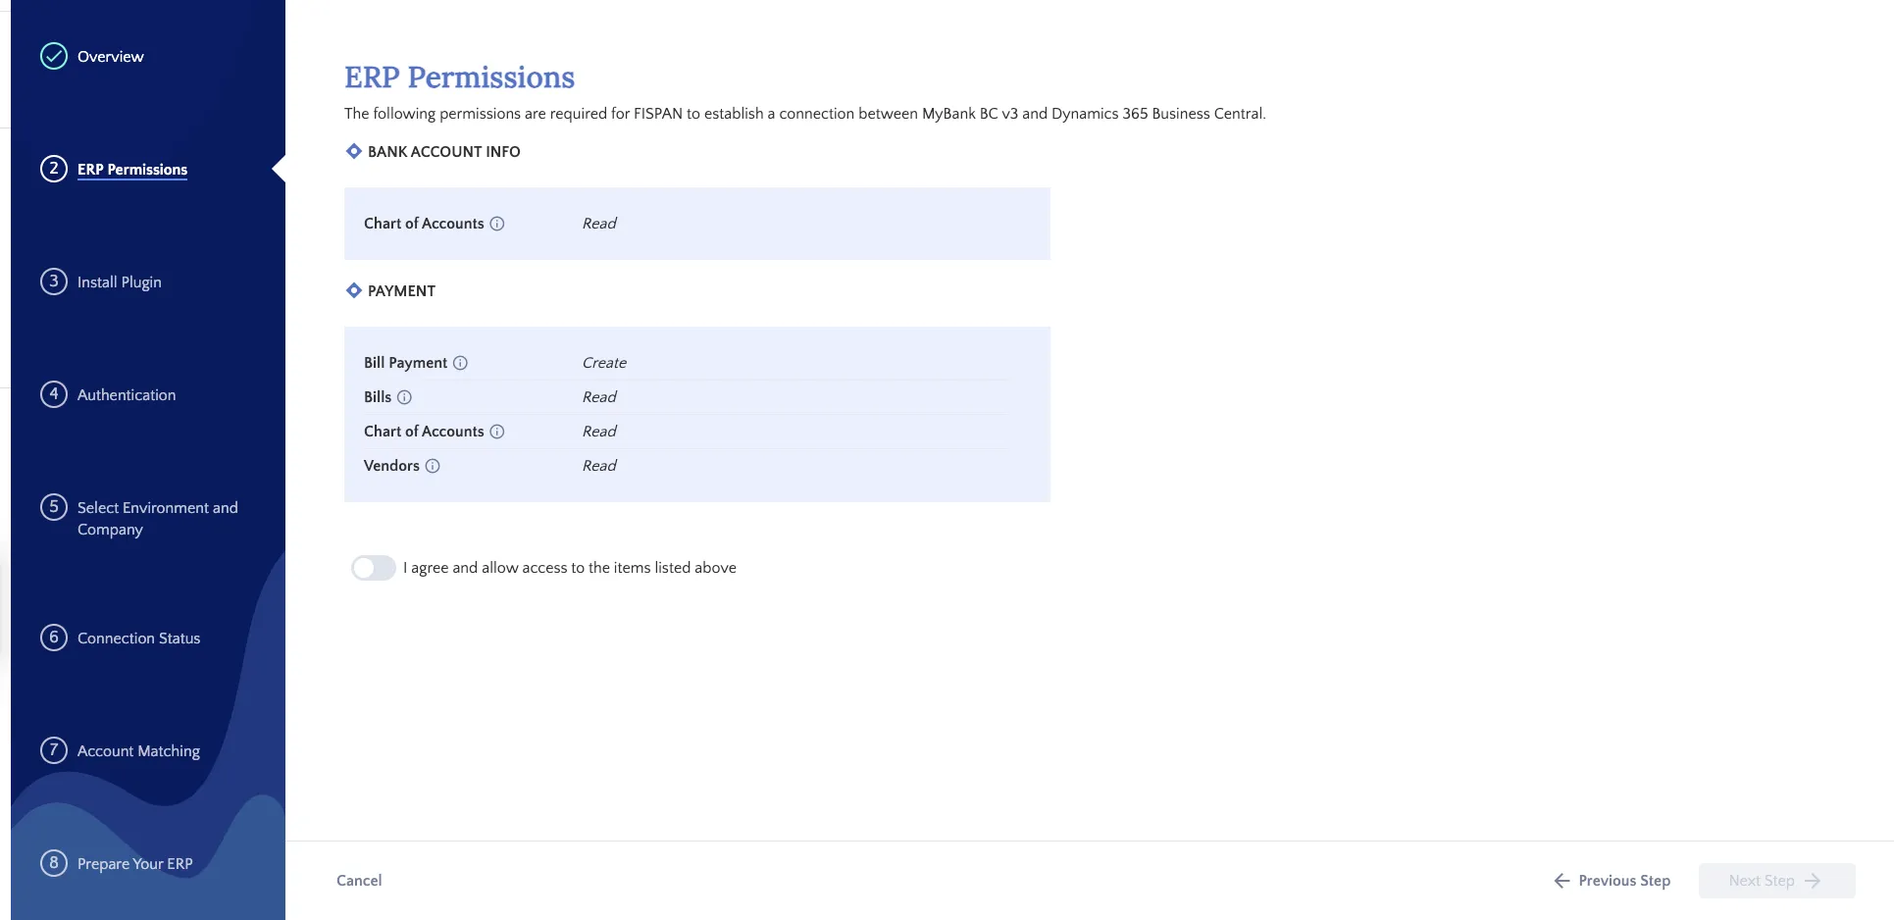Click the step 3 circle icon

tap(54, 281)
